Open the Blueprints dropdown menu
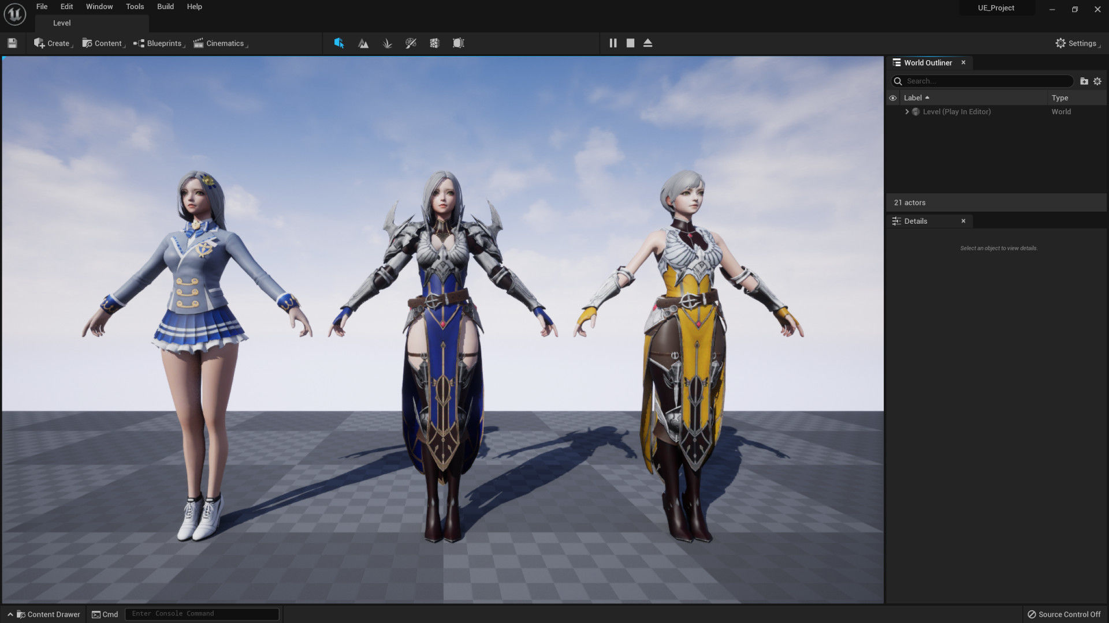Viewport: 1109px width, 623px height. pos(158,43)
